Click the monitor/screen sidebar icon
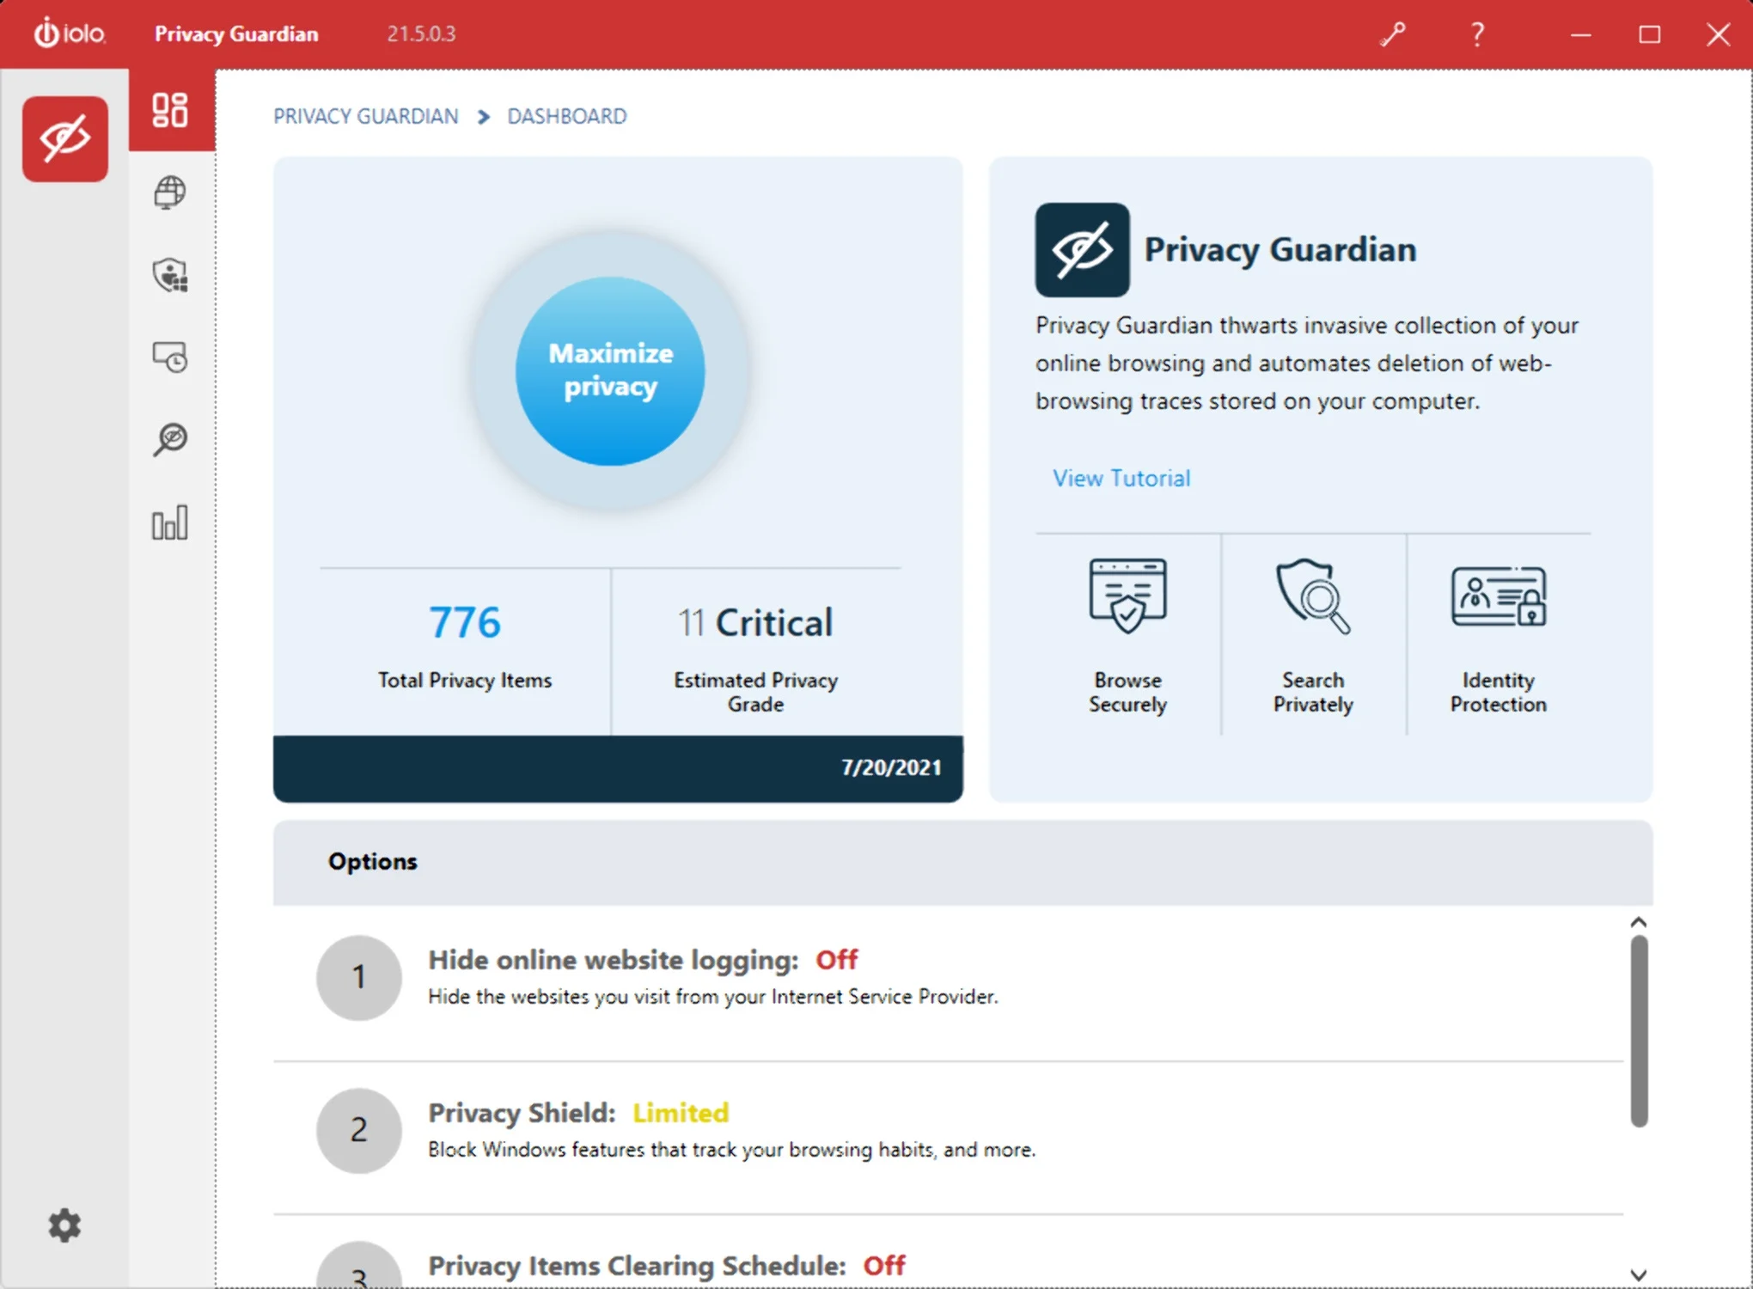Screen dimensions: 1753x1289 pyautogui.click(x=170, y=357)
